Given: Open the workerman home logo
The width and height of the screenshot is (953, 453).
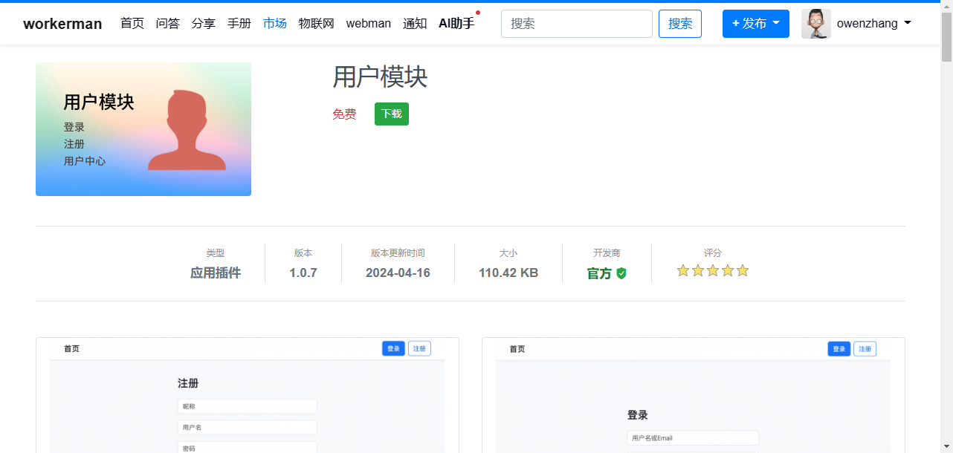Looking at the screenshot, I should pos(62,24).
